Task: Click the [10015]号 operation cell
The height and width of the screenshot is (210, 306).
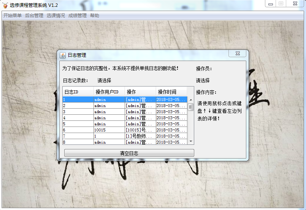Action: click(x=140, y=130)
